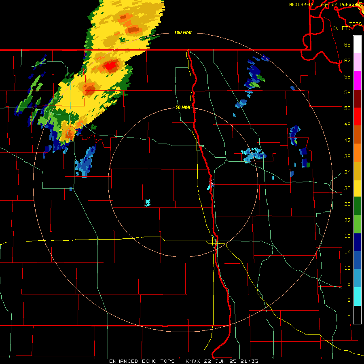The width and height of the screenshot is (364, 364).
Task: Click the legend value "54"
Action: coord(347,92)
